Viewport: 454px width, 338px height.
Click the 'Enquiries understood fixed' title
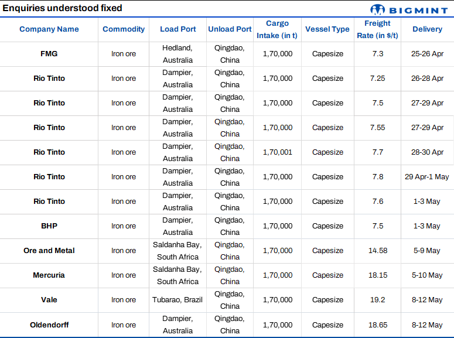(63, 8)
